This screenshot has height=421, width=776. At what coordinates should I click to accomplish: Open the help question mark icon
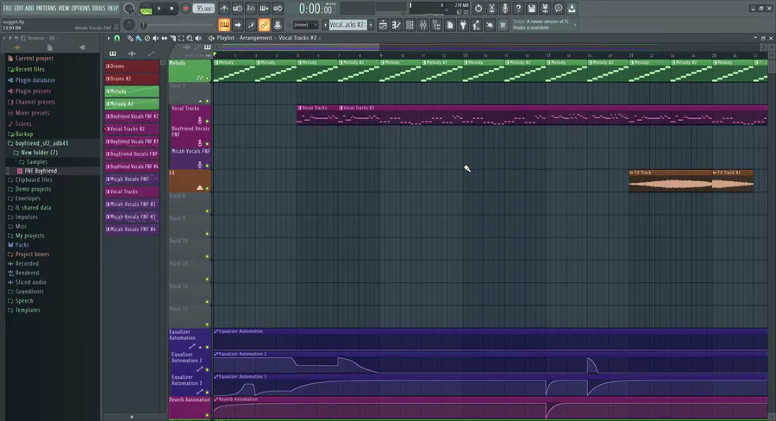518,9
